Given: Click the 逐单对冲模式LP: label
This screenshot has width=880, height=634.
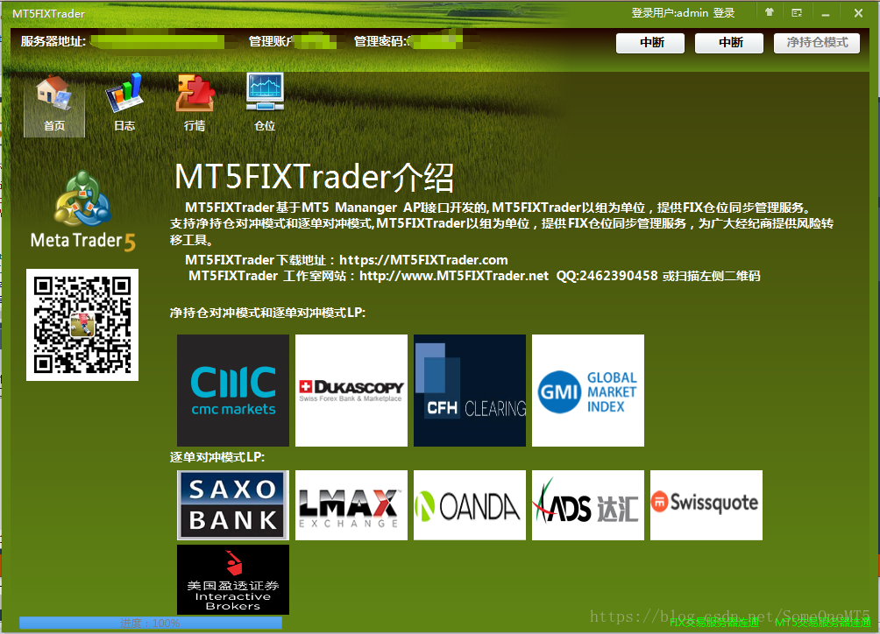Looking at the screenshot, I should [x=217, y=457].
